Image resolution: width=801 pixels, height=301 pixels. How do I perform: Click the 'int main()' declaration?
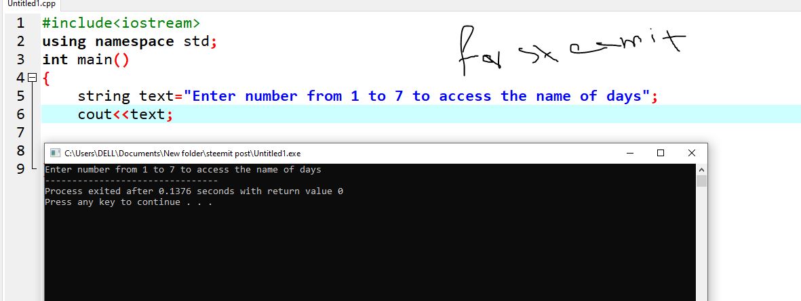[86, 60]
